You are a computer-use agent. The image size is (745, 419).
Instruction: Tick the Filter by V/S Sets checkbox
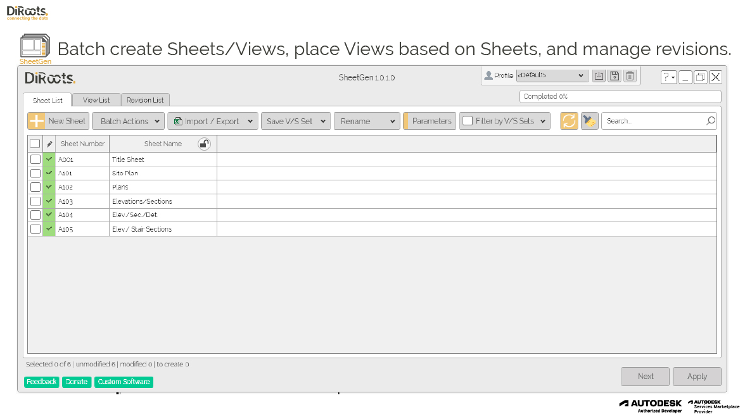tap(467, 121)
